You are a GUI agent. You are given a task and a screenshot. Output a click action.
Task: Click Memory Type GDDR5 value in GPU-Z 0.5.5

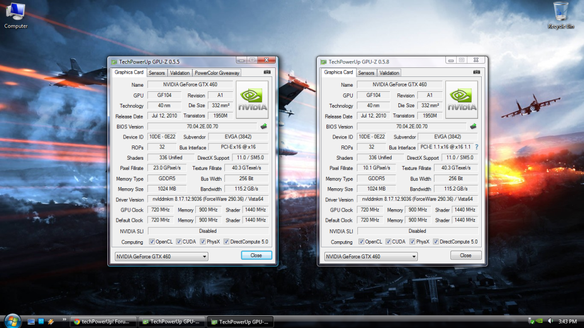[x=167, y=179]
